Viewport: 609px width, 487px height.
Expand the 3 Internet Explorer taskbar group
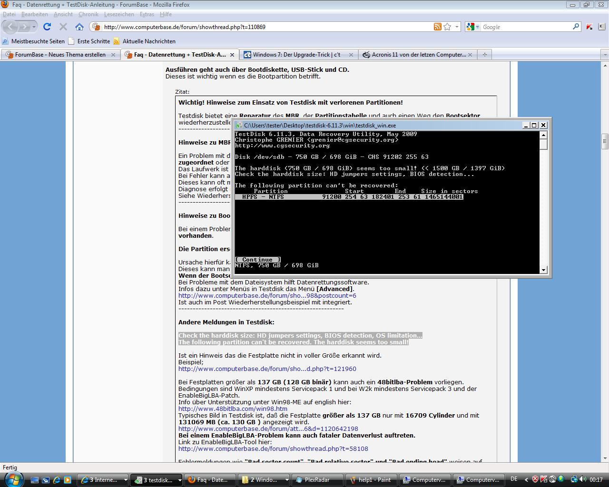pos(125,480)
